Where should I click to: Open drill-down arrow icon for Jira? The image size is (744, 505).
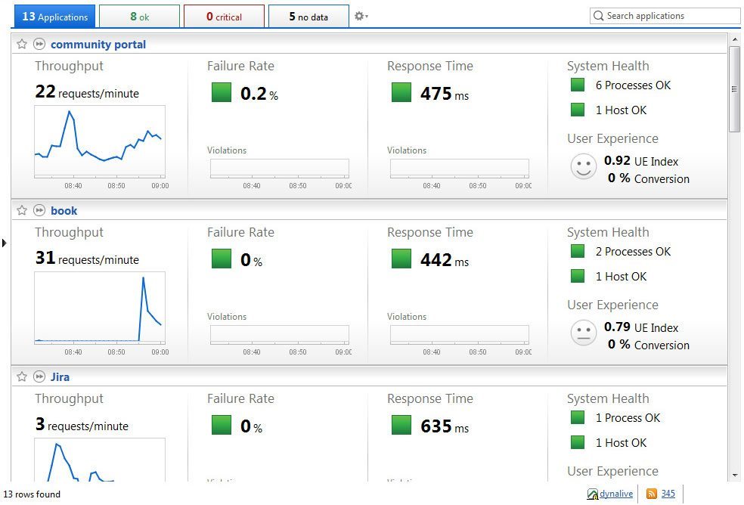click(x=39, y=376)
